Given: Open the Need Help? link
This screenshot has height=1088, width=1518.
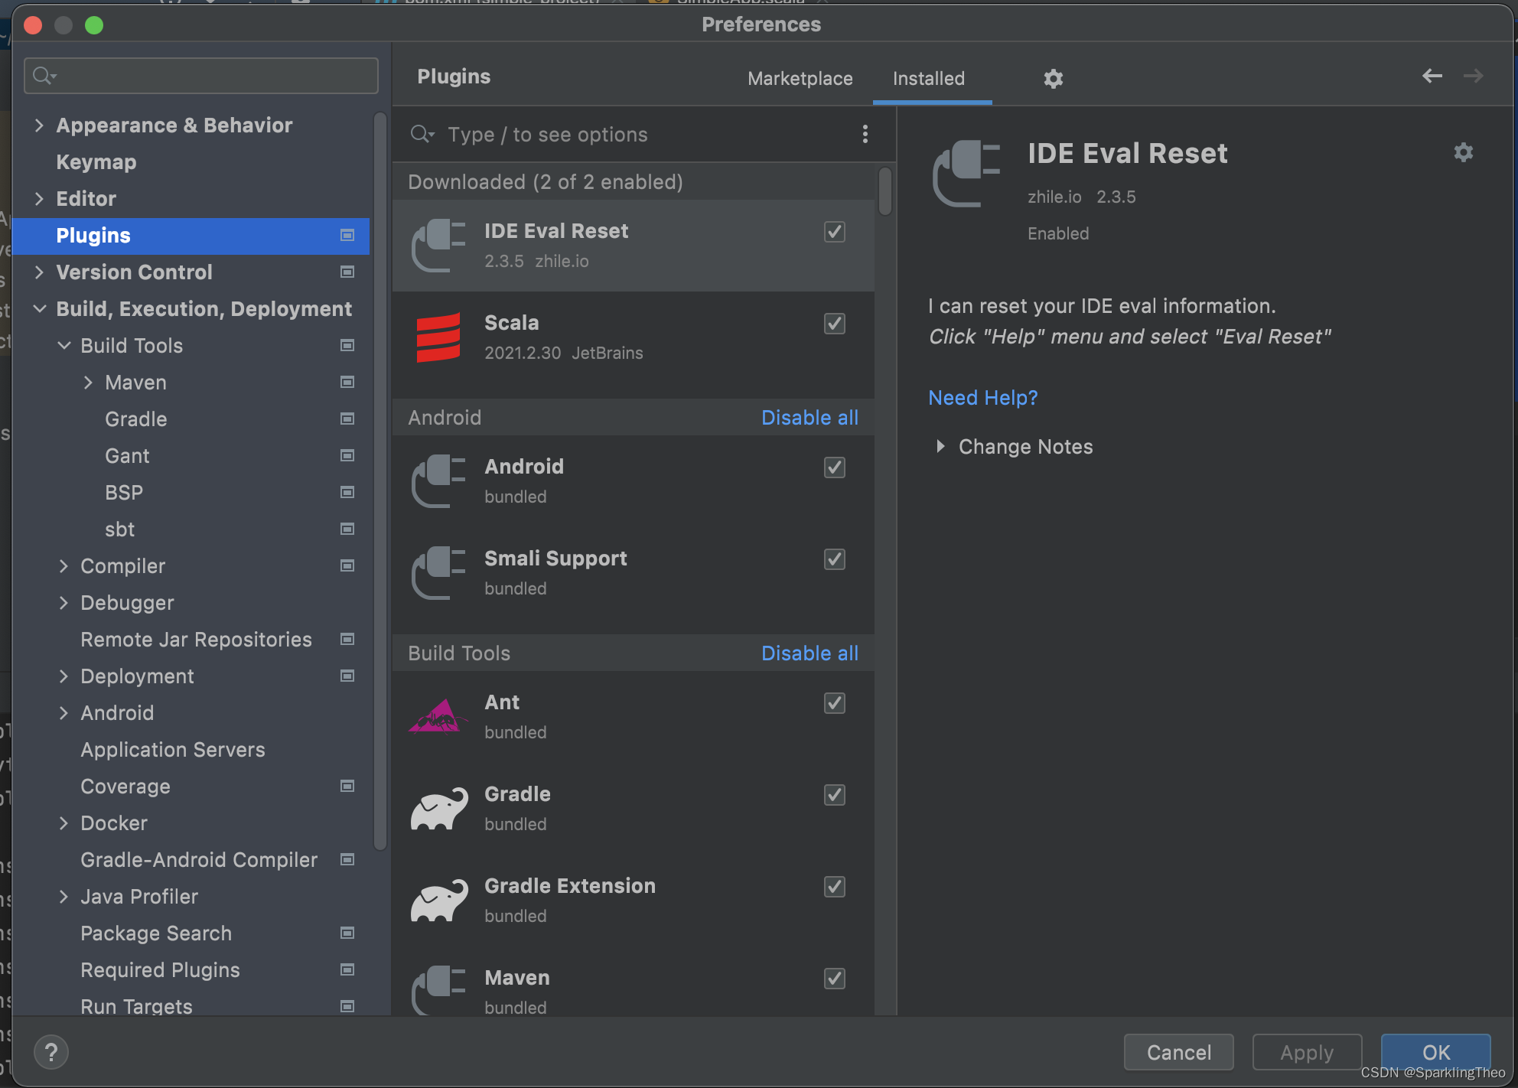Looking at the screenshot, I should 982,397.
